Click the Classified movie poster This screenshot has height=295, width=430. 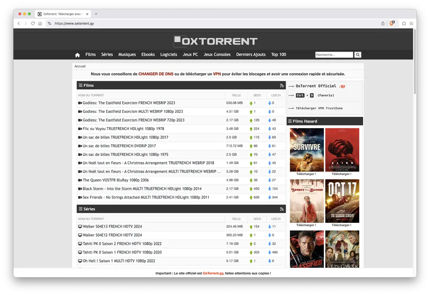click(307, 249)
